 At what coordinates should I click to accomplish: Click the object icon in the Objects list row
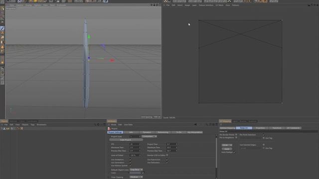coord(4,128)
